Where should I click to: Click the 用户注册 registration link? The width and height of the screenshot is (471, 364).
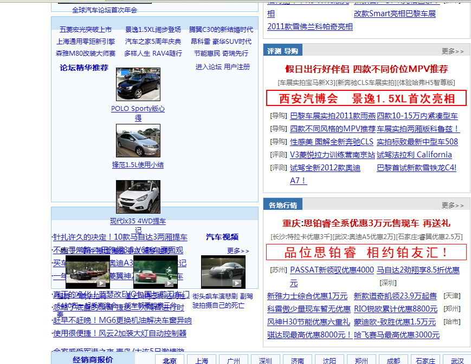[x=237, y=67]
